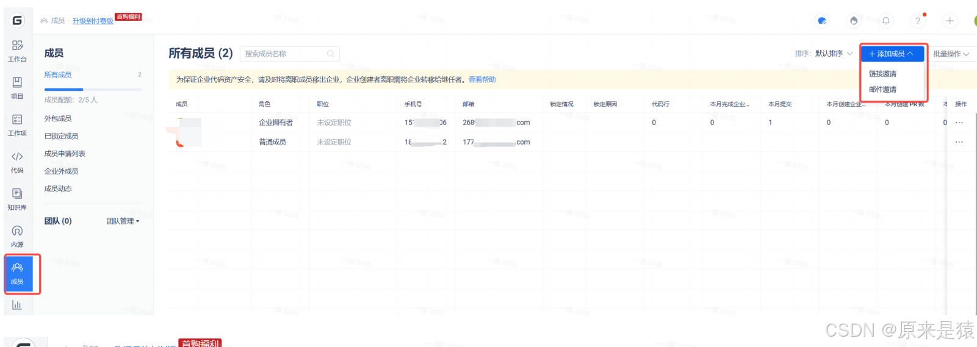Click the member quota progress bar
The width and height of the screenshot is (977, 347).
click(93, 90)
